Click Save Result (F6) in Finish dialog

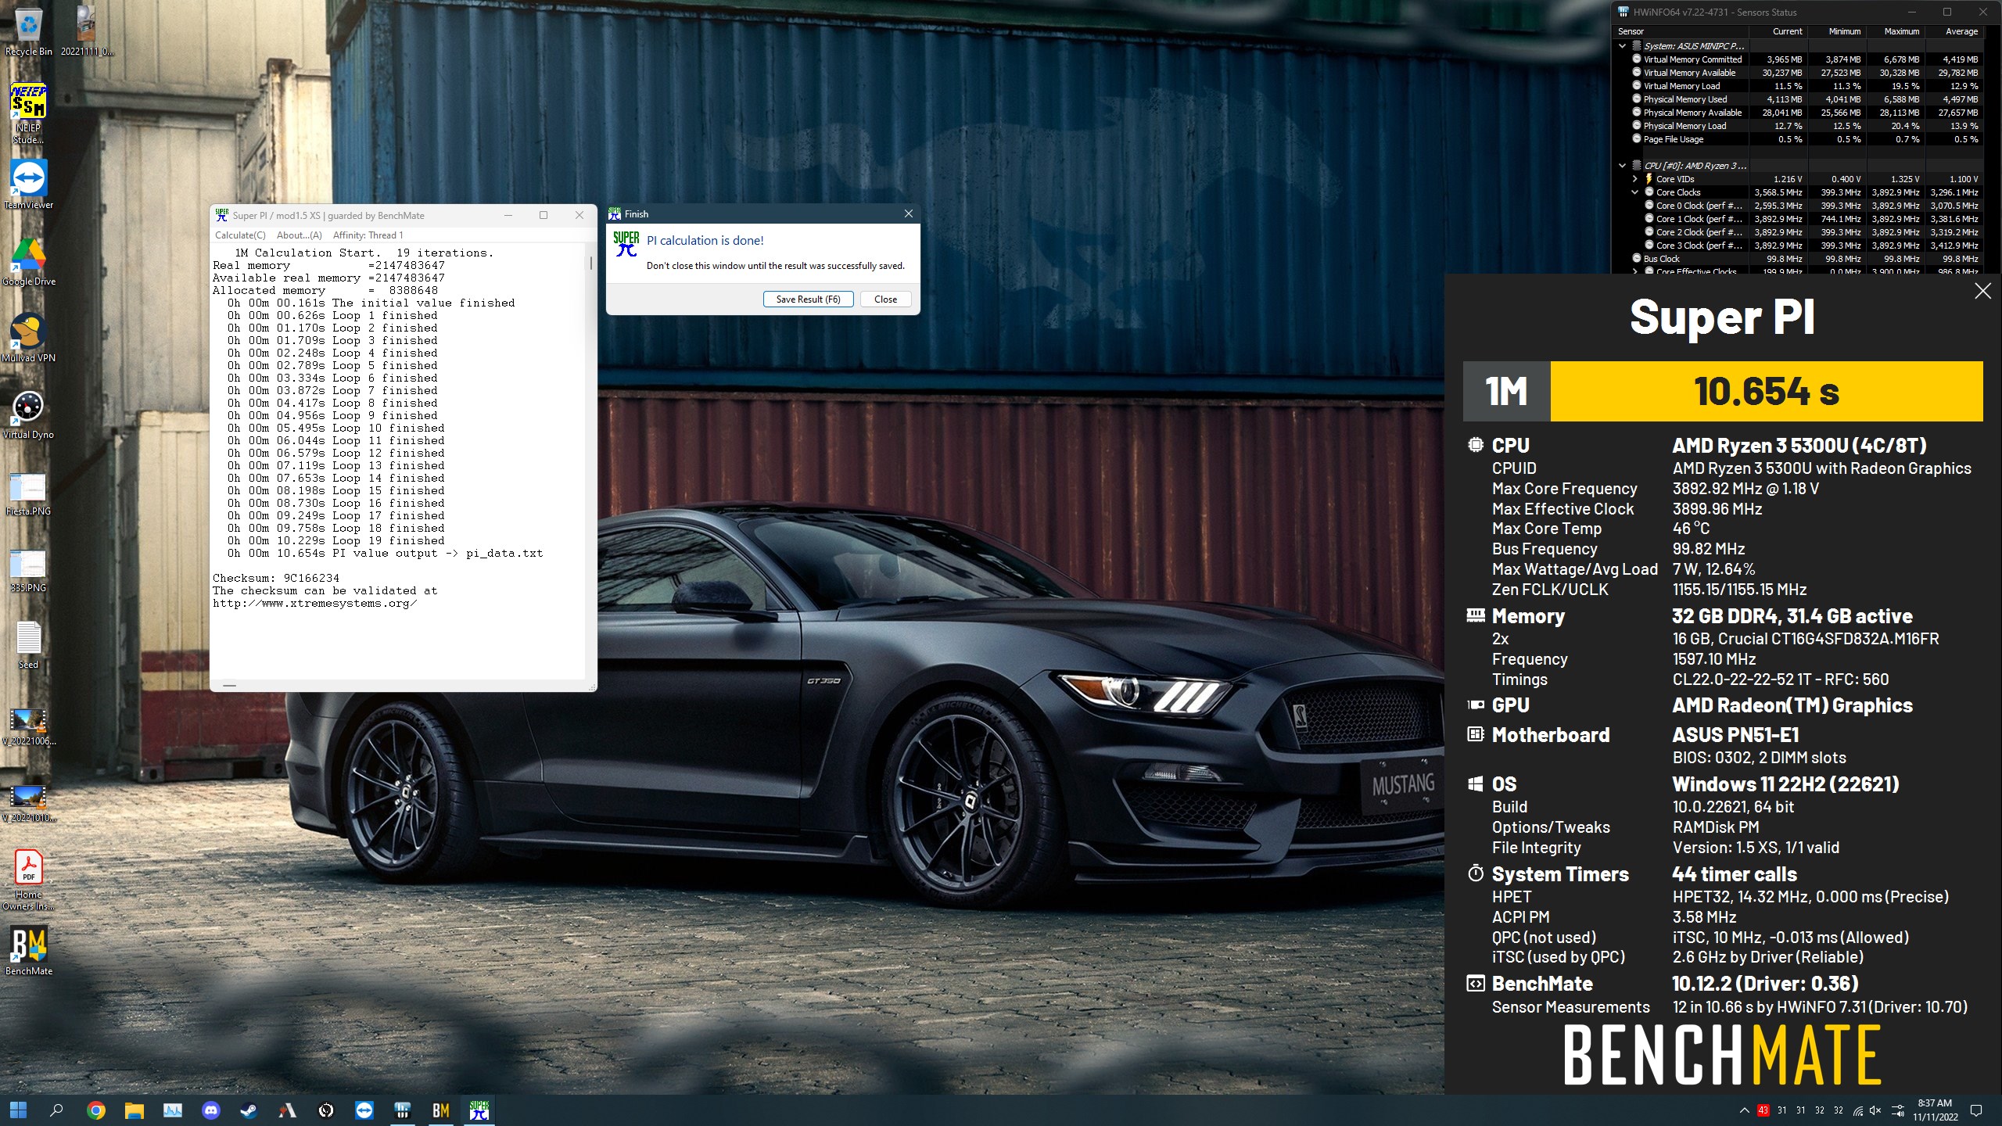click(808, 299)
